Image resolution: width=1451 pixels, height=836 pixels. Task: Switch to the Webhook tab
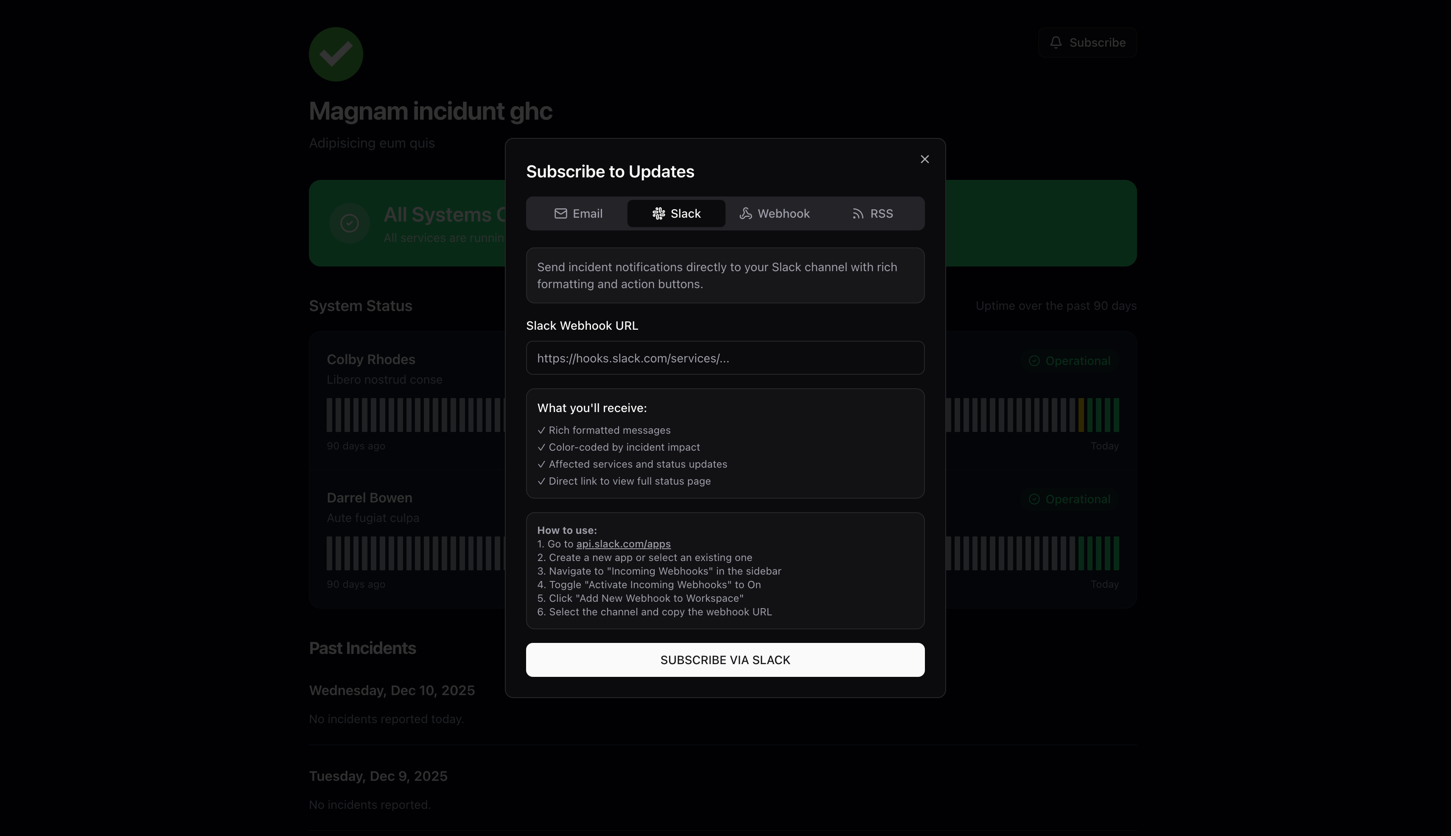click(x=774, y=213)
